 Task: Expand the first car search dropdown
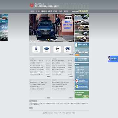[78, 52]
